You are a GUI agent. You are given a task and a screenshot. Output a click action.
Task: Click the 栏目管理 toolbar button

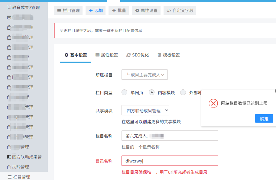click(x=68, y=10)
